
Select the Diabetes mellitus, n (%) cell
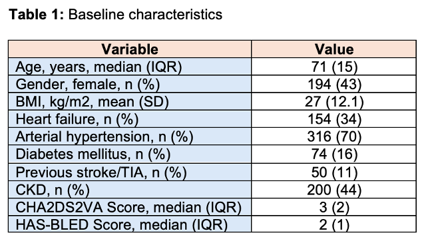pos(130,154)
